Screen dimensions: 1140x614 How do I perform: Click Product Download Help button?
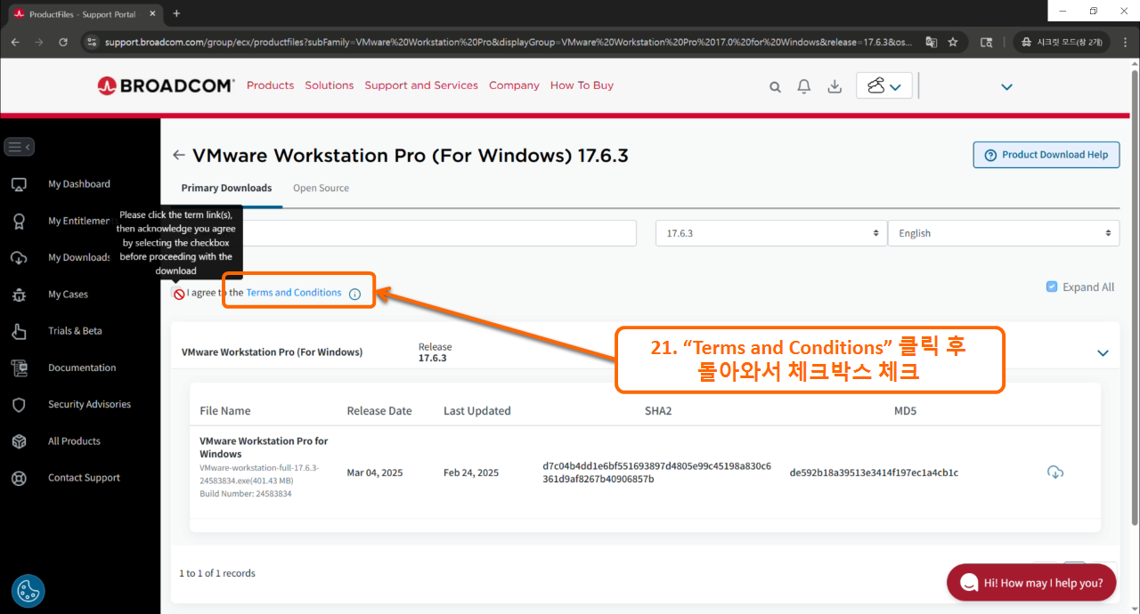pos(1046,155)
